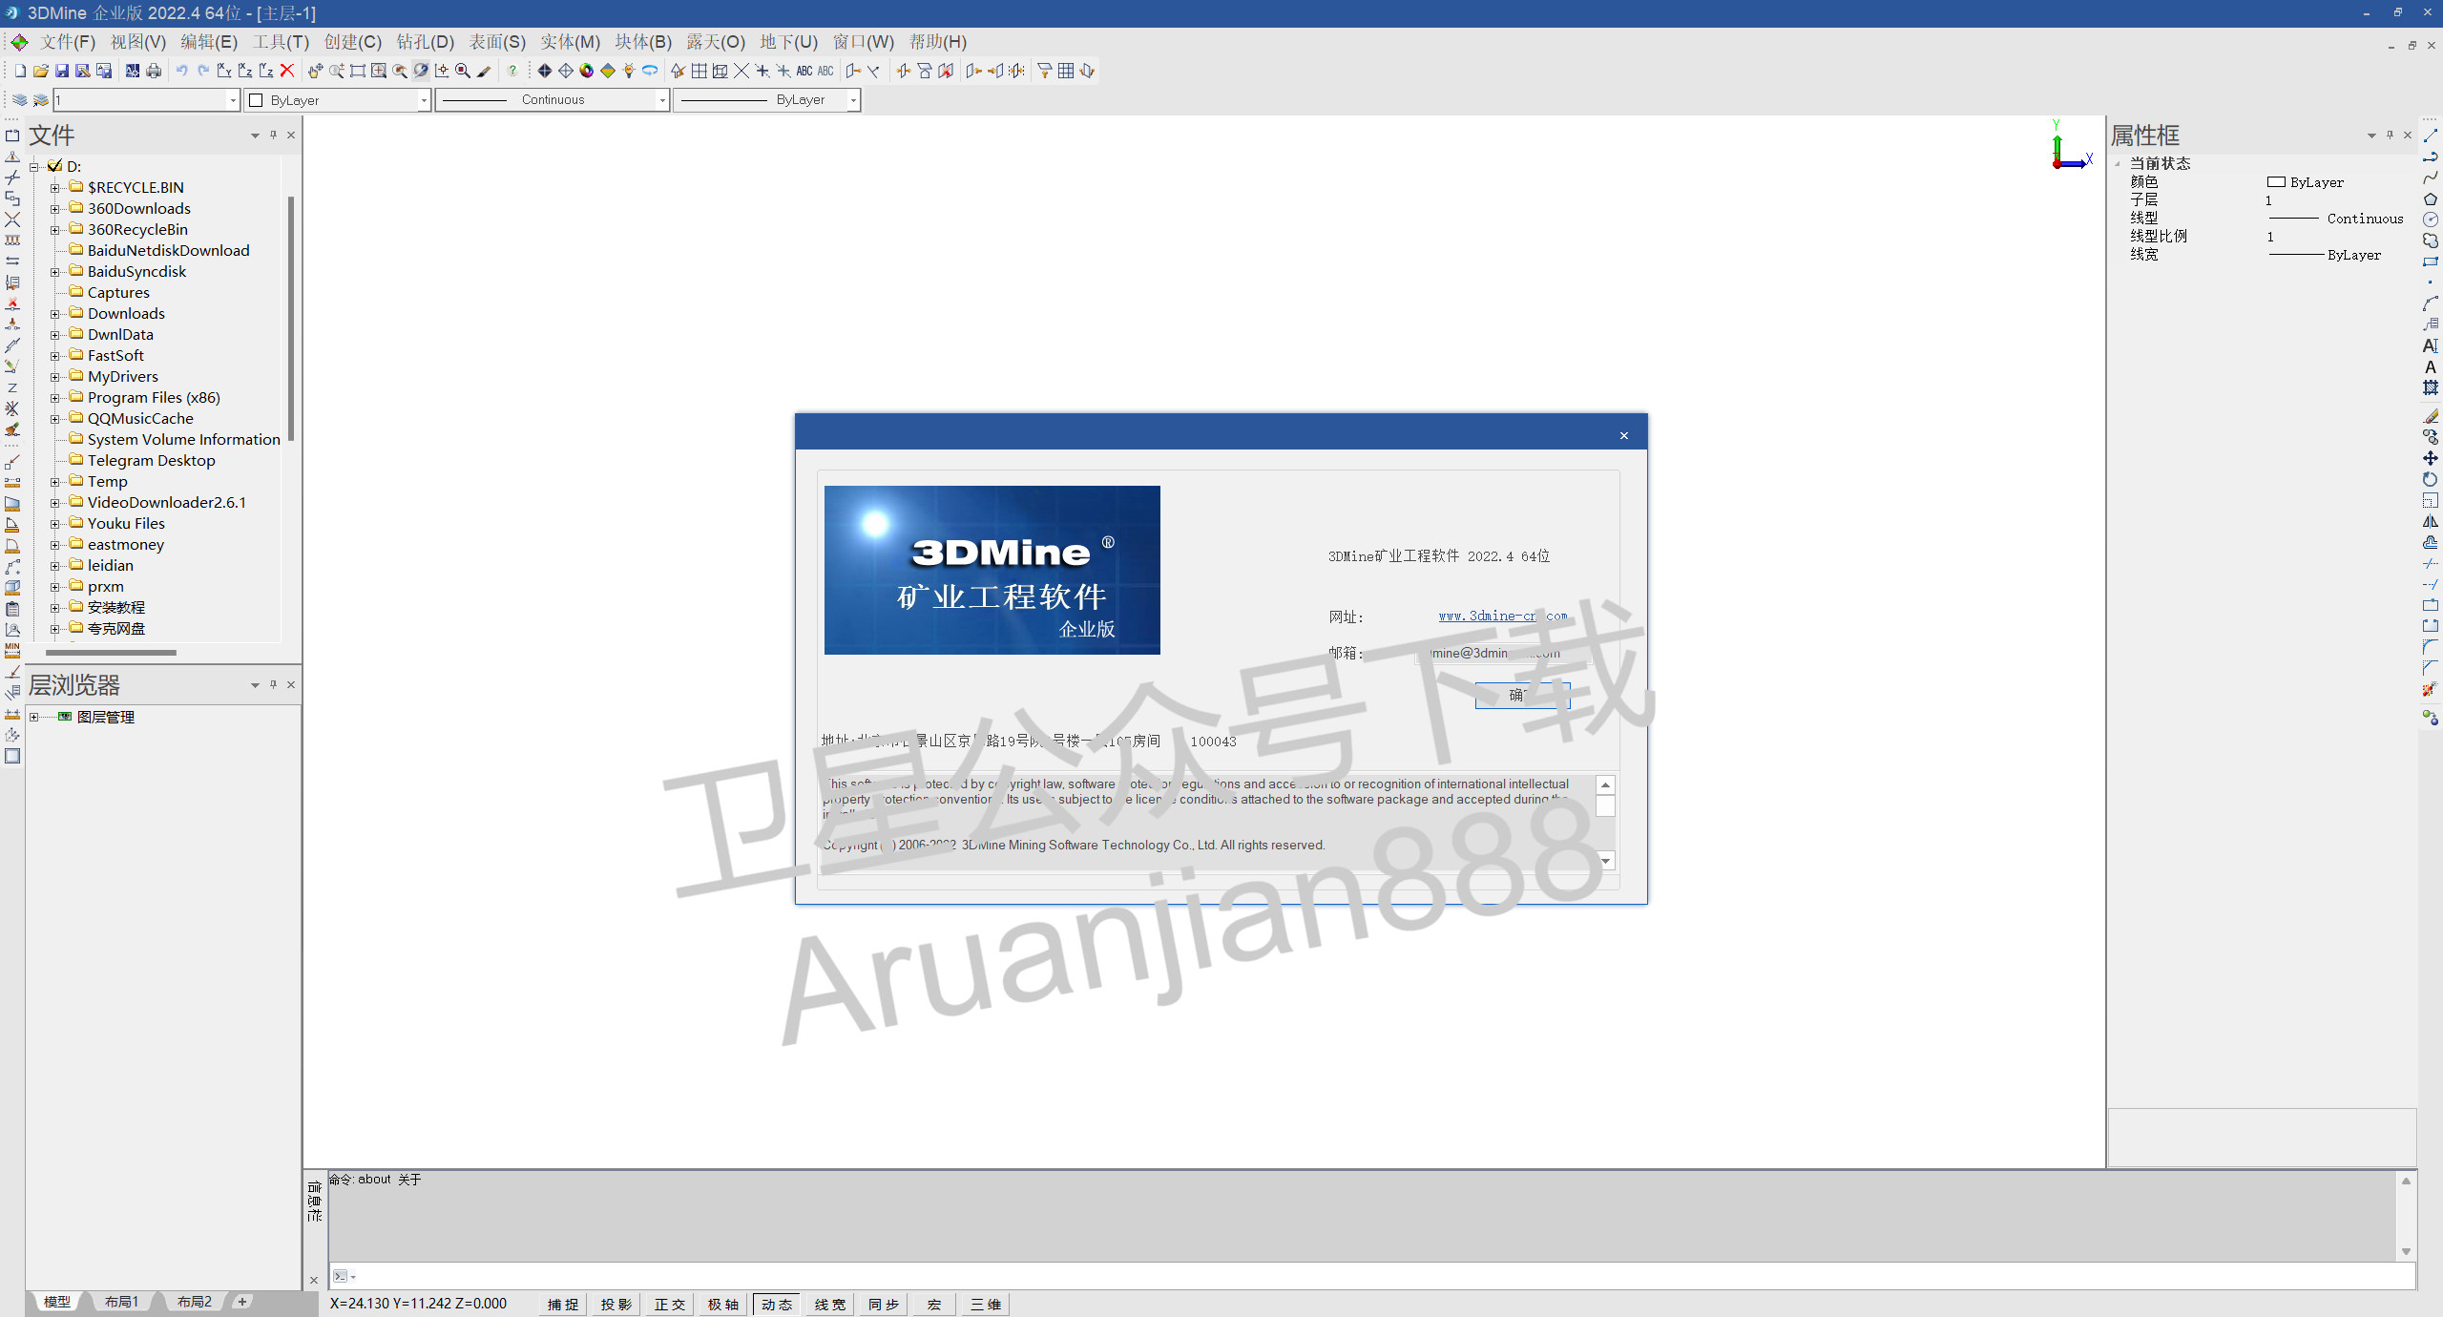Toggle the D: drive checkbox

(55, 166)
